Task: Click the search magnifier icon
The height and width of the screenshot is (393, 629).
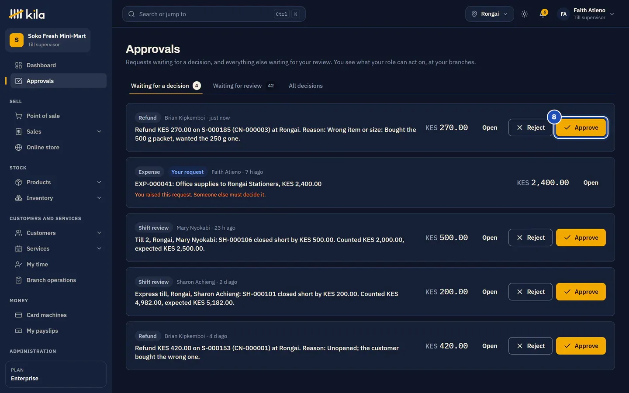Action: pyautogui.click(x=131, y=14)
